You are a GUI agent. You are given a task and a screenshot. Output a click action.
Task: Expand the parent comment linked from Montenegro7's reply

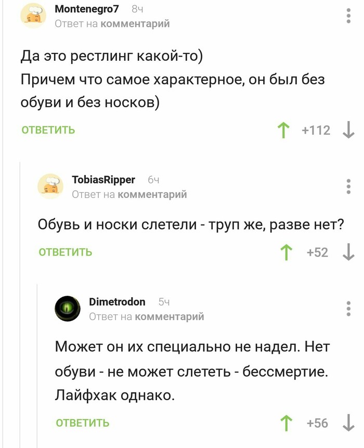(136, 23)
